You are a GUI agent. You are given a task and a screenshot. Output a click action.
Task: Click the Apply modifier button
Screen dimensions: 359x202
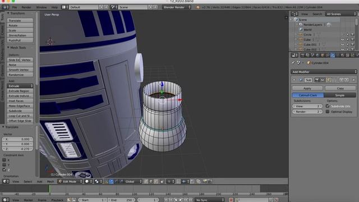pos(307,88)
